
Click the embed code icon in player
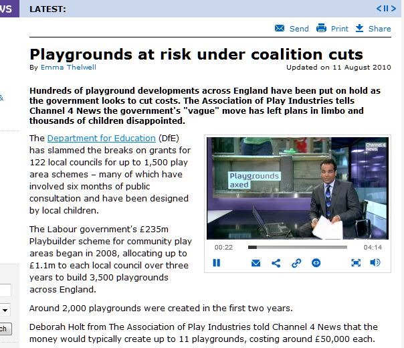(316, 263)
